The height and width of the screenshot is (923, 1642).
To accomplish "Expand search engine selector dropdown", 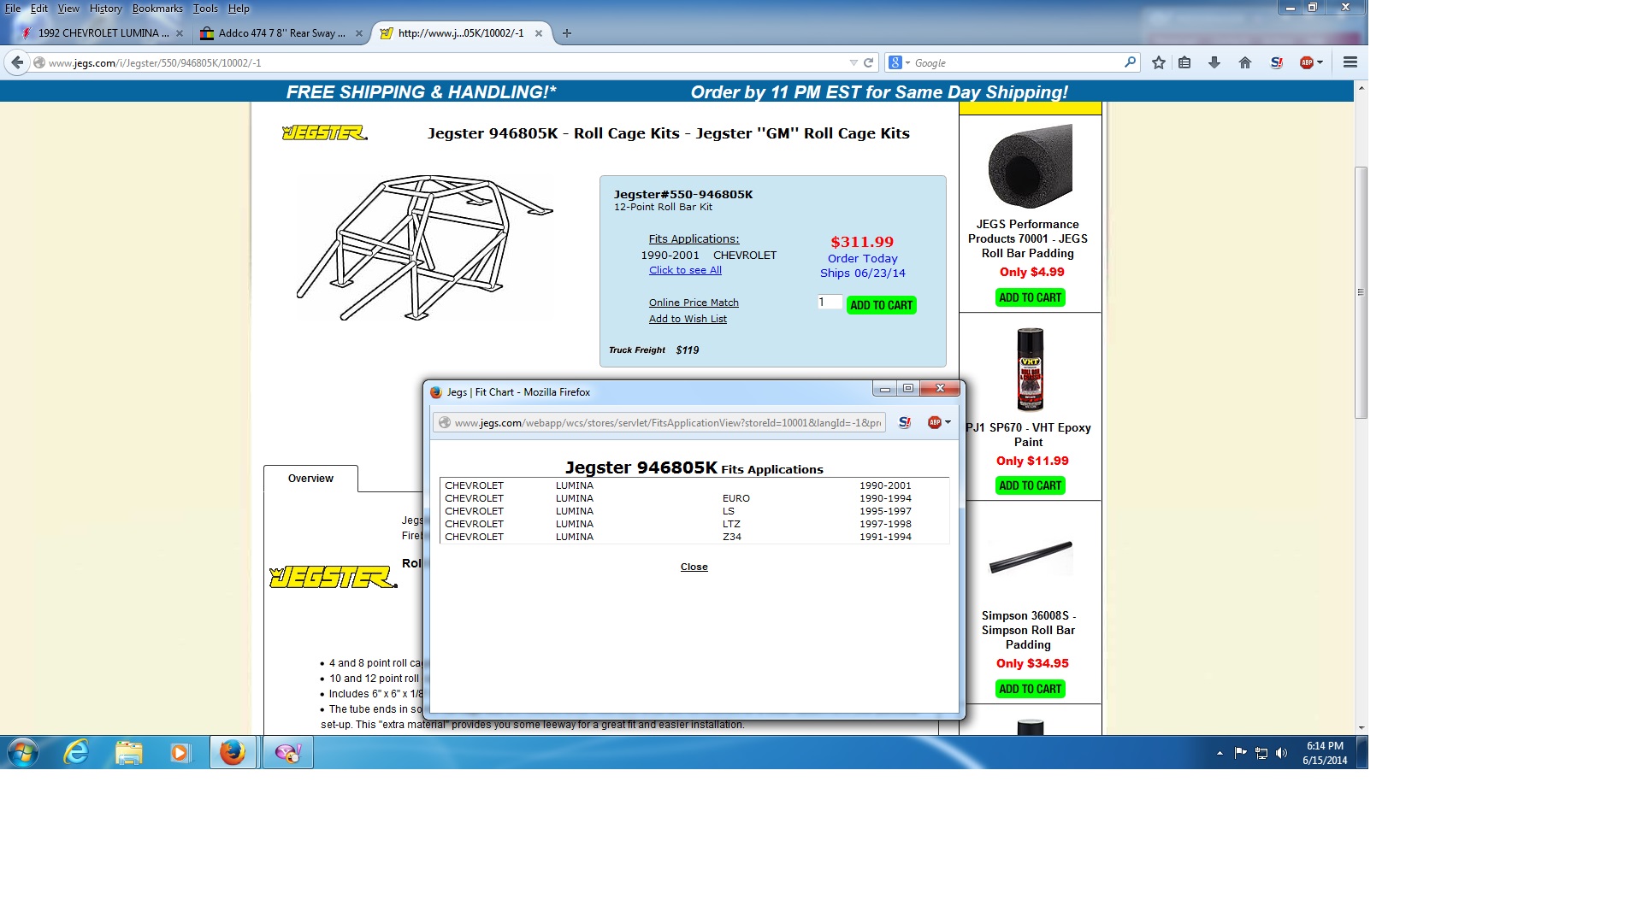I will click(907, 63).
